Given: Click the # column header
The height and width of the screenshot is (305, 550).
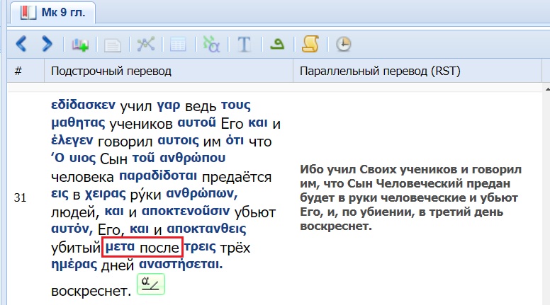Looking at the screenshot, I should tap(18, 71).
